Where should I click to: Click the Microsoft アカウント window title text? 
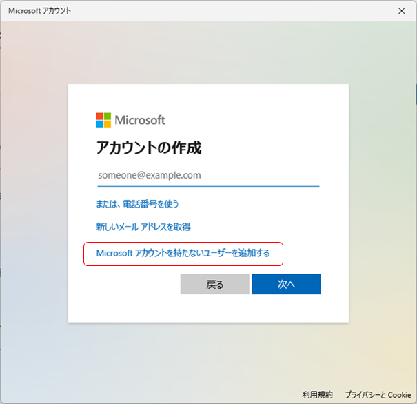pyautogui.click(x=39, y=11)
